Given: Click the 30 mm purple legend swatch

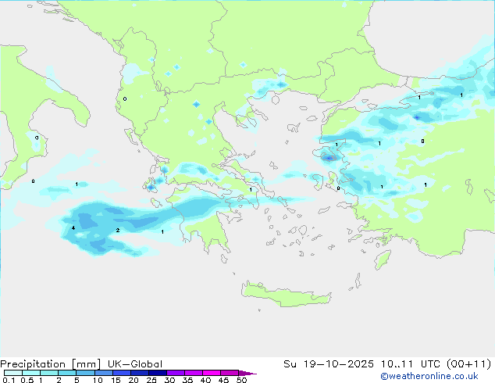Looking at the screenshot, I should [175, 373].
